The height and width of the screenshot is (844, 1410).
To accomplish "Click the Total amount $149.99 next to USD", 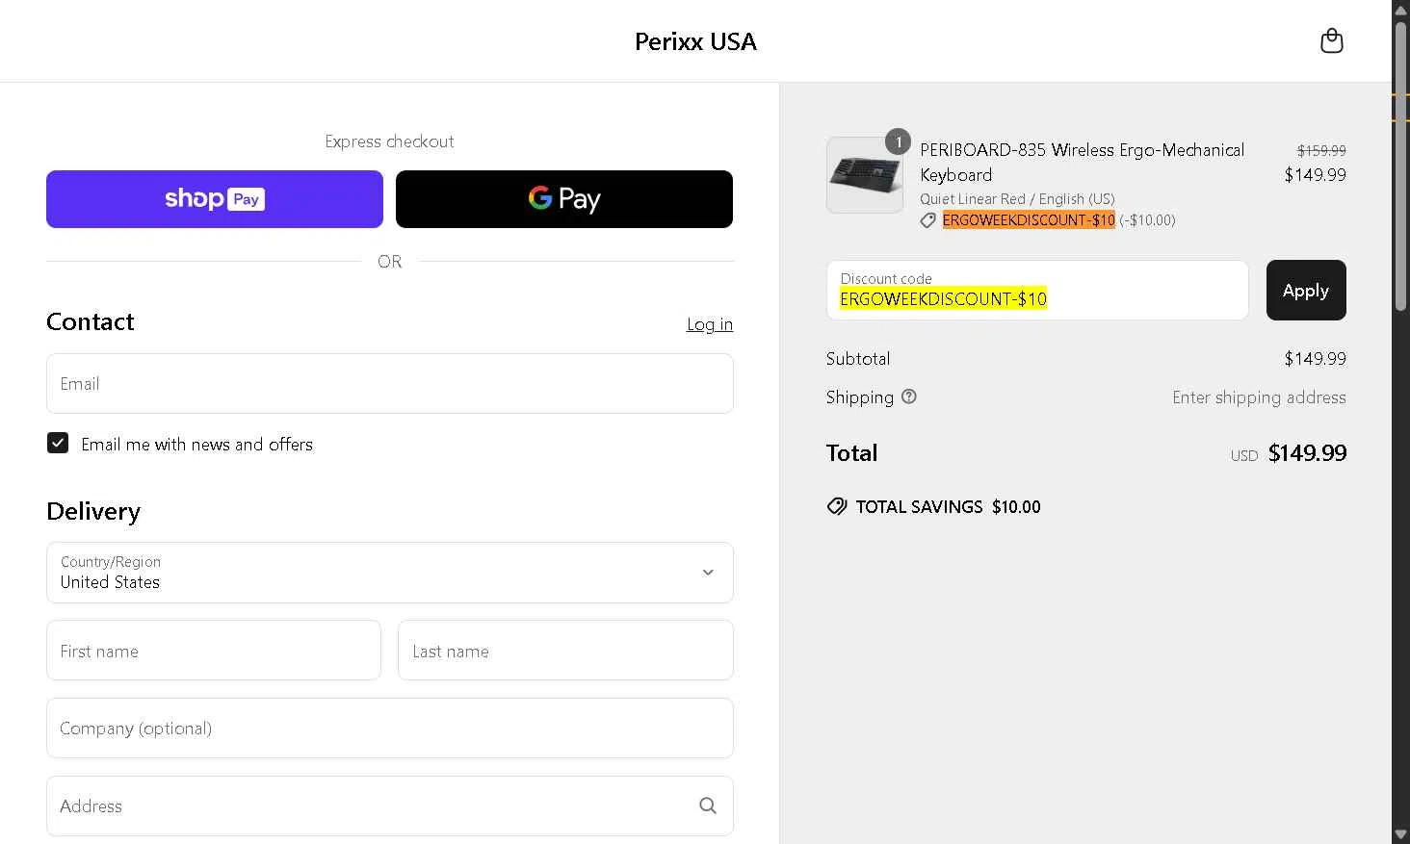I will [1307, 453].
